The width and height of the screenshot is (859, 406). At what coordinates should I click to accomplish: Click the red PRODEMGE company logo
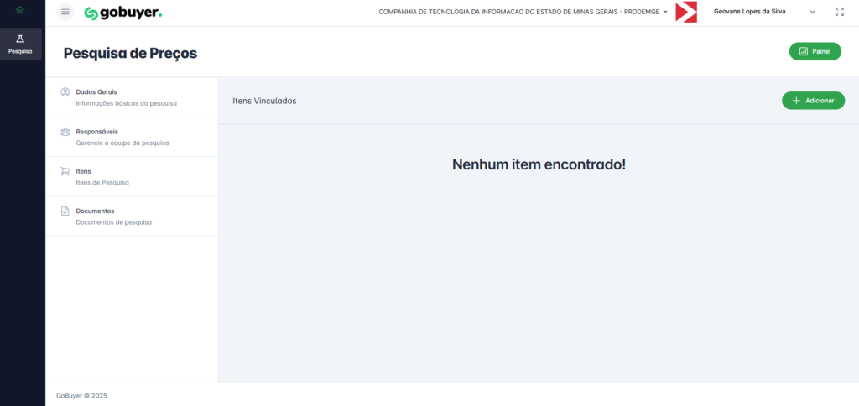(686, 12)
